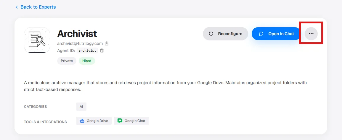Click the Hired status badge
342x140 pixels.
(87, 61)
